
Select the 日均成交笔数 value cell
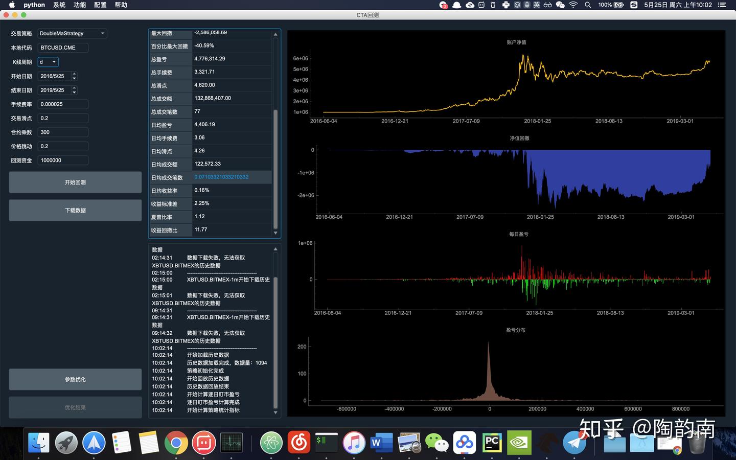(232, 177)
